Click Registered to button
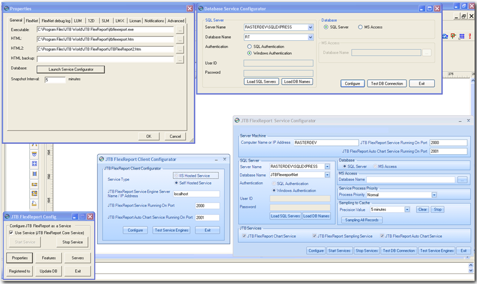The width and height of the screenshot is (477, 284). (20, 271)
